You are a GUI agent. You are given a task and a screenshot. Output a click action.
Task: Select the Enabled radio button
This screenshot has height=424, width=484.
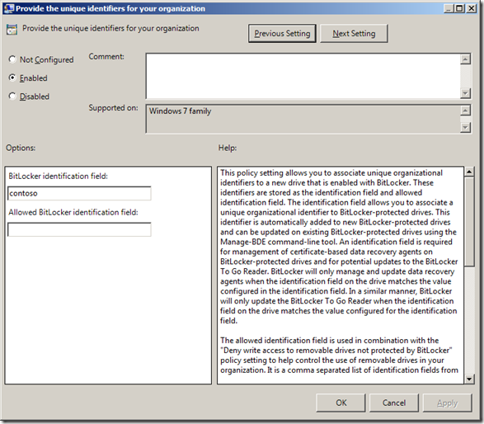pyautogui.click(x=12, y=78)
